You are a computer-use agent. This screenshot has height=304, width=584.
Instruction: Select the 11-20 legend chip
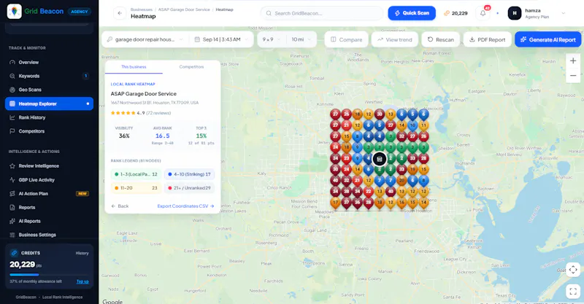click(137, 188)
